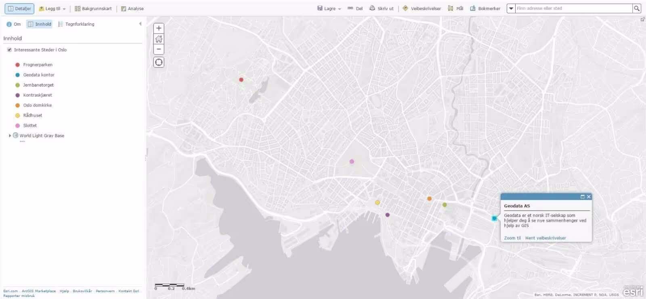Image resolution: width=646 pixels, height=299 pixels.
Task: Expand the World Light Gray Base layer
Action: click(x=10, y=136)
